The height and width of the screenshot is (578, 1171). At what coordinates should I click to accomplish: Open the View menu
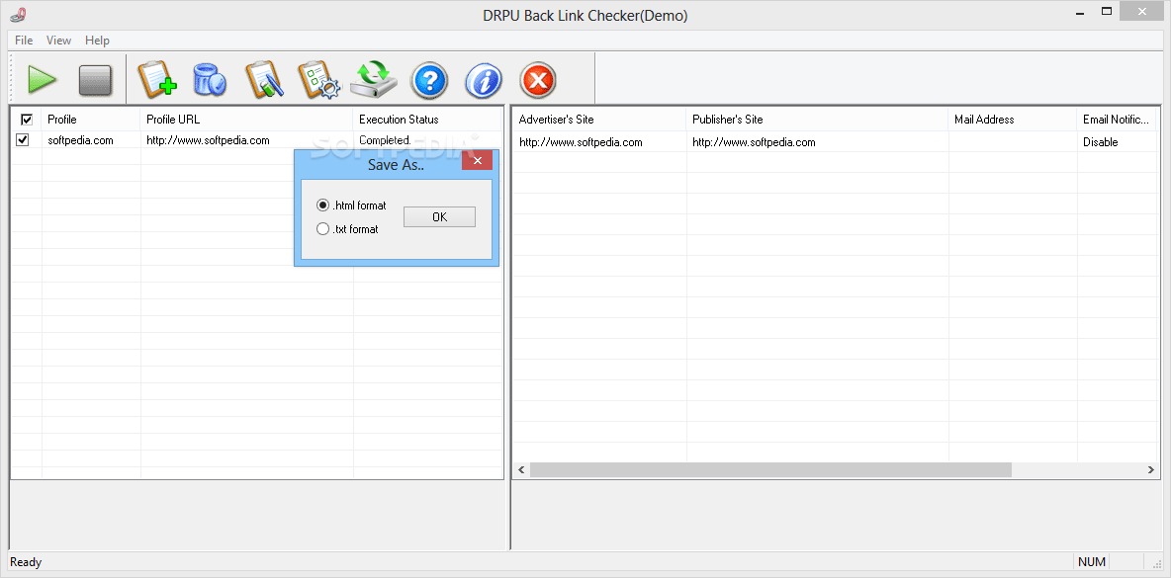(x=59, y=41)
